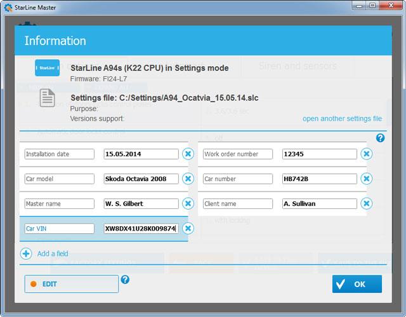Edit the Car VIN label field
Image resolution: width=406 pixels, height=317 pixels.
pos(59,228)
